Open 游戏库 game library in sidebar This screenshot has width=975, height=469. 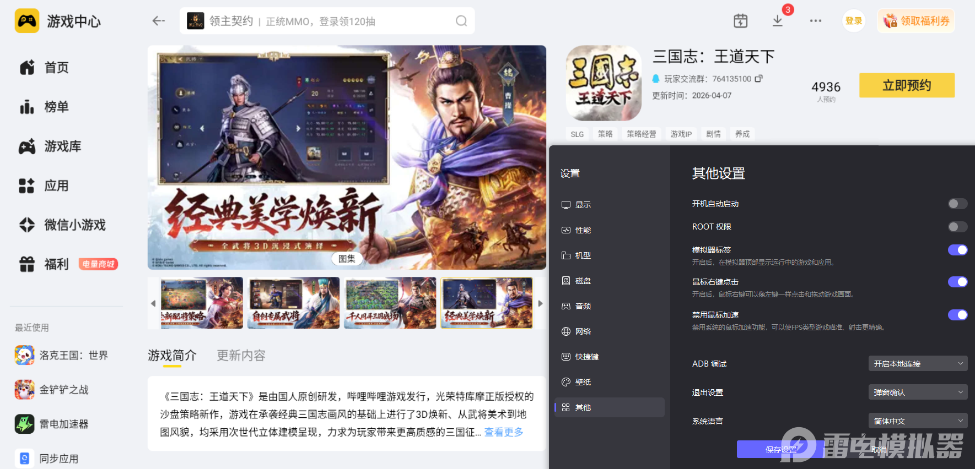coord(50,146)
